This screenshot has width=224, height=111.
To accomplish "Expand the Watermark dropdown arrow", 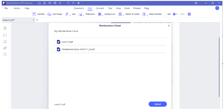I will click(83, 15).
